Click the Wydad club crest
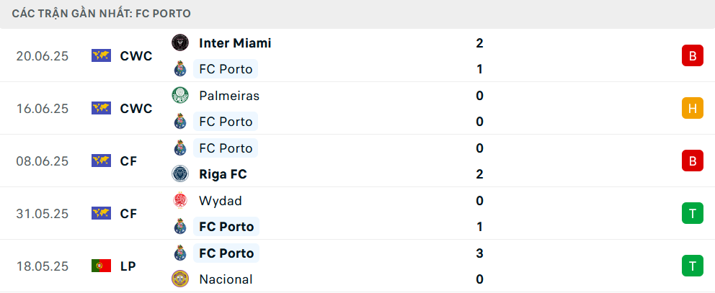 pos(180,201)
